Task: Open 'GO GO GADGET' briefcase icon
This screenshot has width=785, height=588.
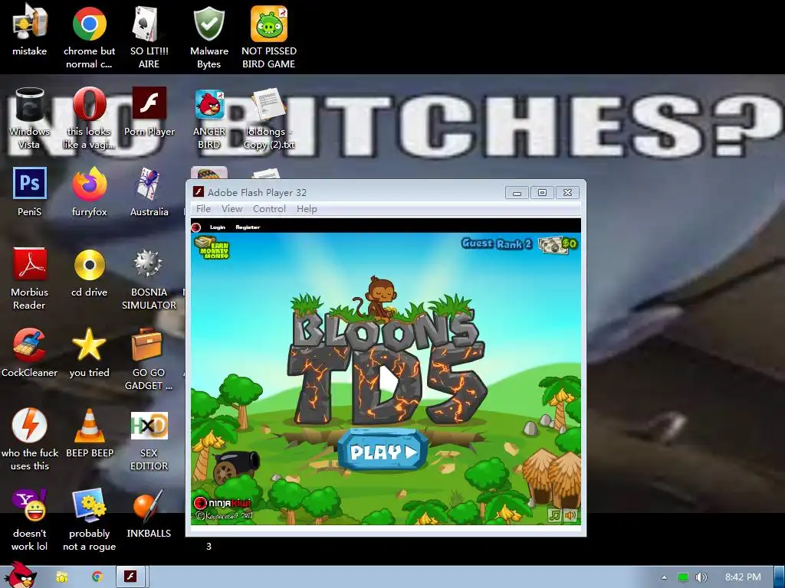Action: click(x=148, y=345)
